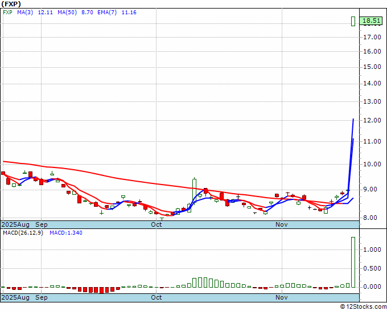Click the 15.00 price axis label

point(372,67)
